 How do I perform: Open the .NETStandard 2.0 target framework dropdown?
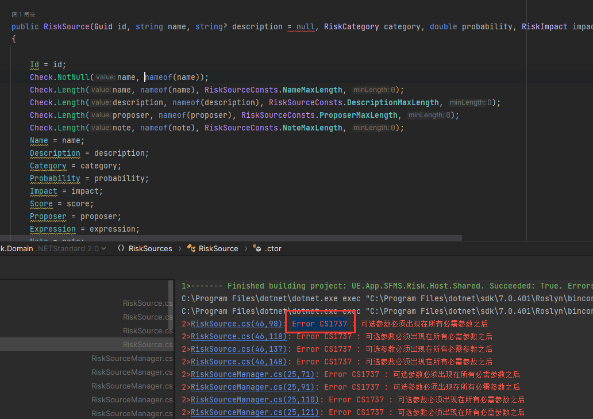coord(71,248)
